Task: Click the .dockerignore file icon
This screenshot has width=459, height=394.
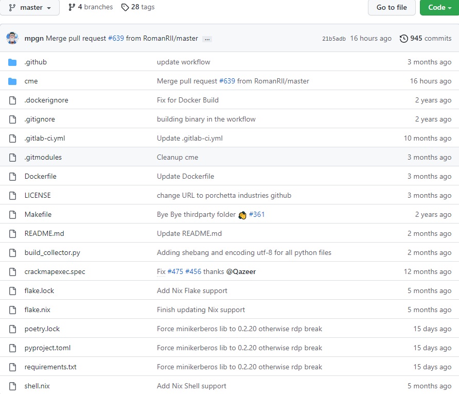Action: [x=12, y=100]
